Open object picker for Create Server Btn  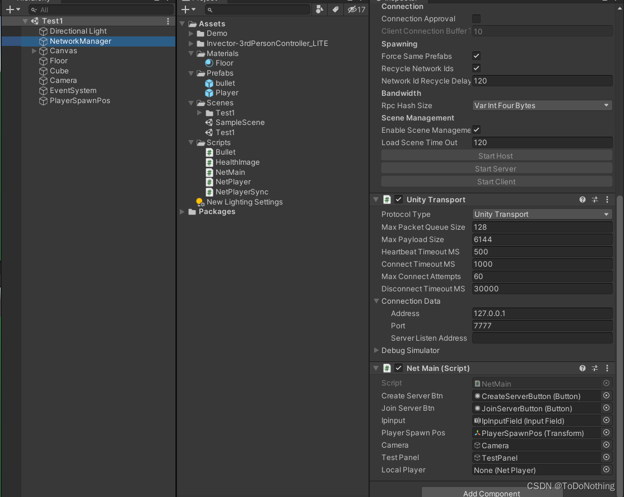pos(606,396)
